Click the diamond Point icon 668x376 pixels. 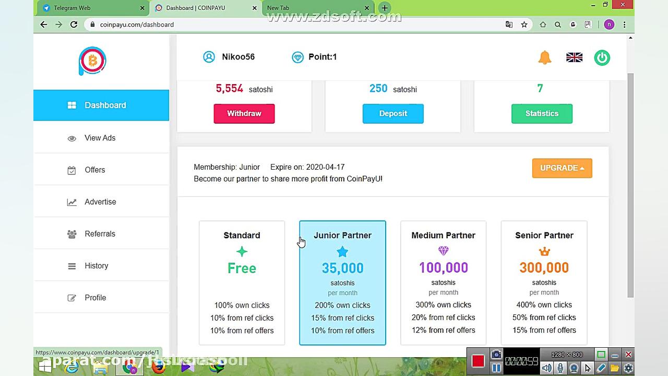pyautogui.click(x=297, y=57)
